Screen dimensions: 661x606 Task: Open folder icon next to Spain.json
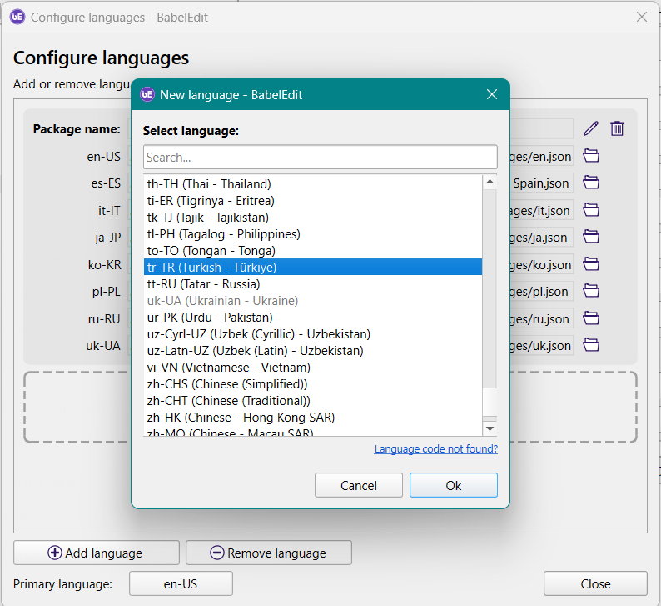(x=591, y=183)
